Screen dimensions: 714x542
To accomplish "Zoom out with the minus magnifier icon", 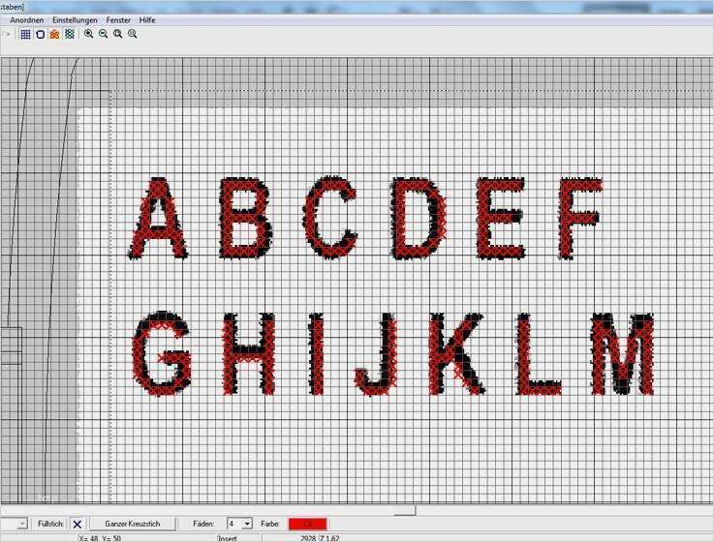I will [x=104, y=34].
